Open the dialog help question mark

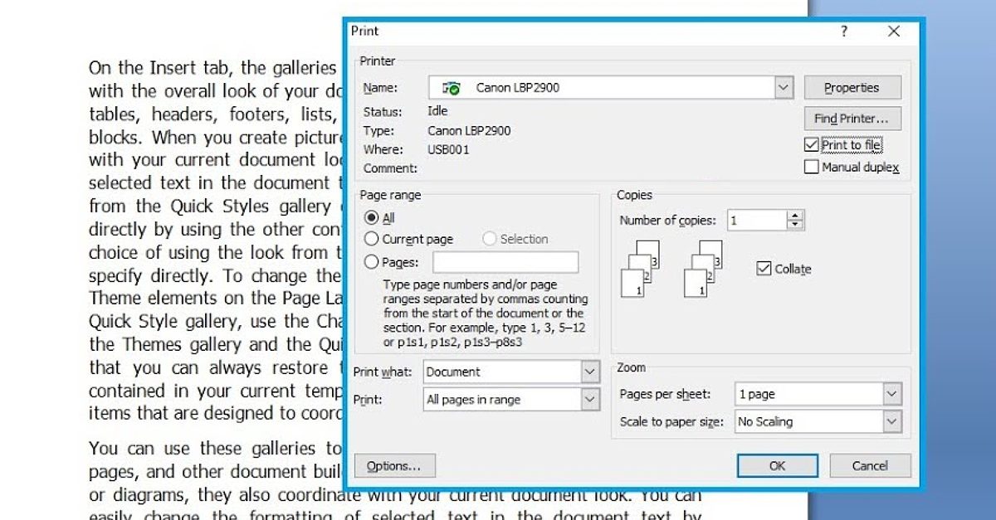(843, 31)
